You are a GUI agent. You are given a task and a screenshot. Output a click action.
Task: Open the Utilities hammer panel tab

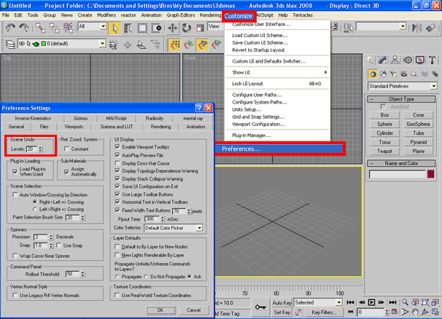432,60
